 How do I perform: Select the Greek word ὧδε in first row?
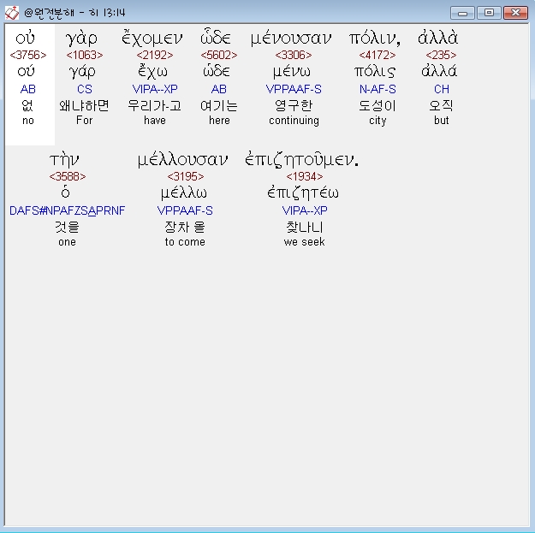tap(216, 38)
